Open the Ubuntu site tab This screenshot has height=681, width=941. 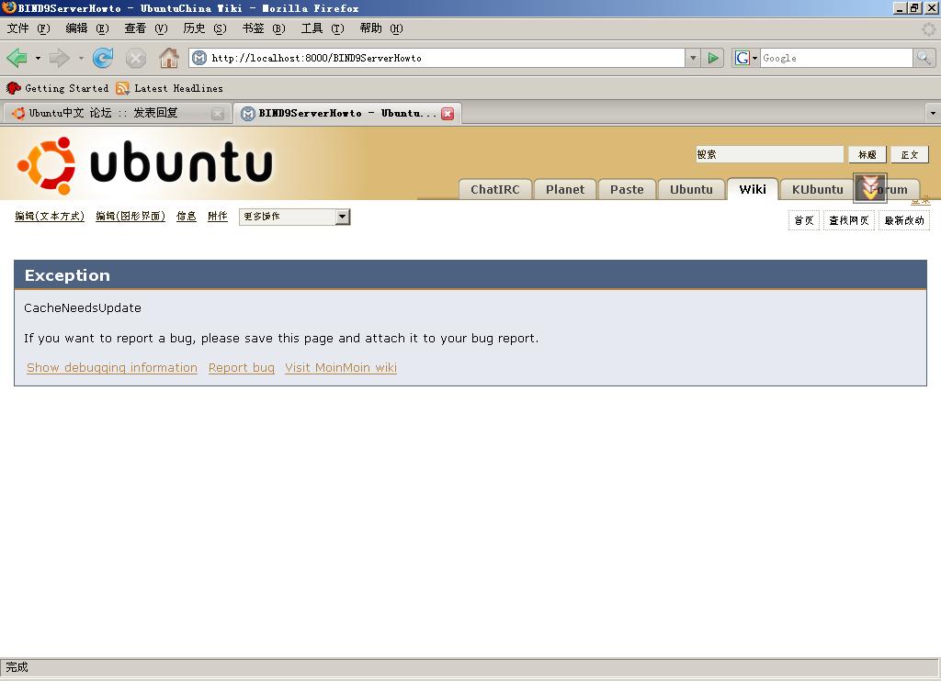click(x=691, y=189)
